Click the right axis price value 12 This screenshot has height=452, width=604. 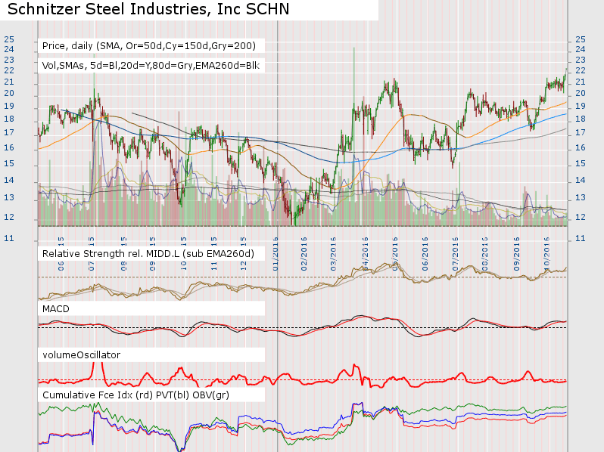pos(581,217)
